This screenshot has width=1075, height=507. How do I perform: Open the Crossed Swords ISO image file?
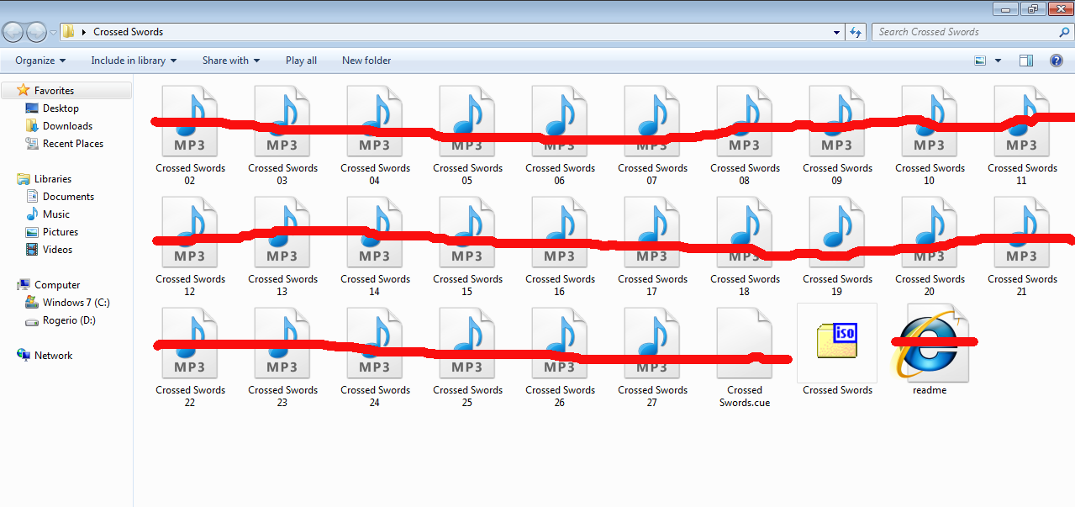click(837, 343)
